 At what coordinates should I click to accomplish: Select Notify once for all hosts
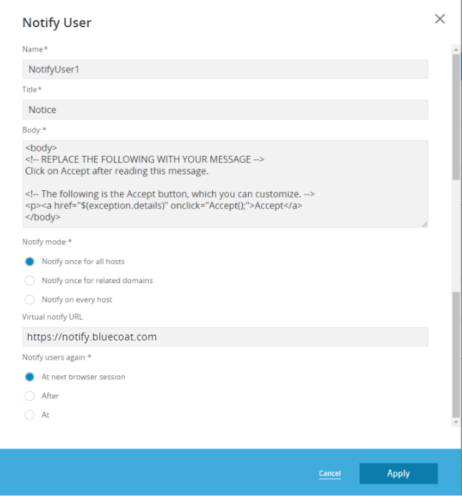pos(30,262)
